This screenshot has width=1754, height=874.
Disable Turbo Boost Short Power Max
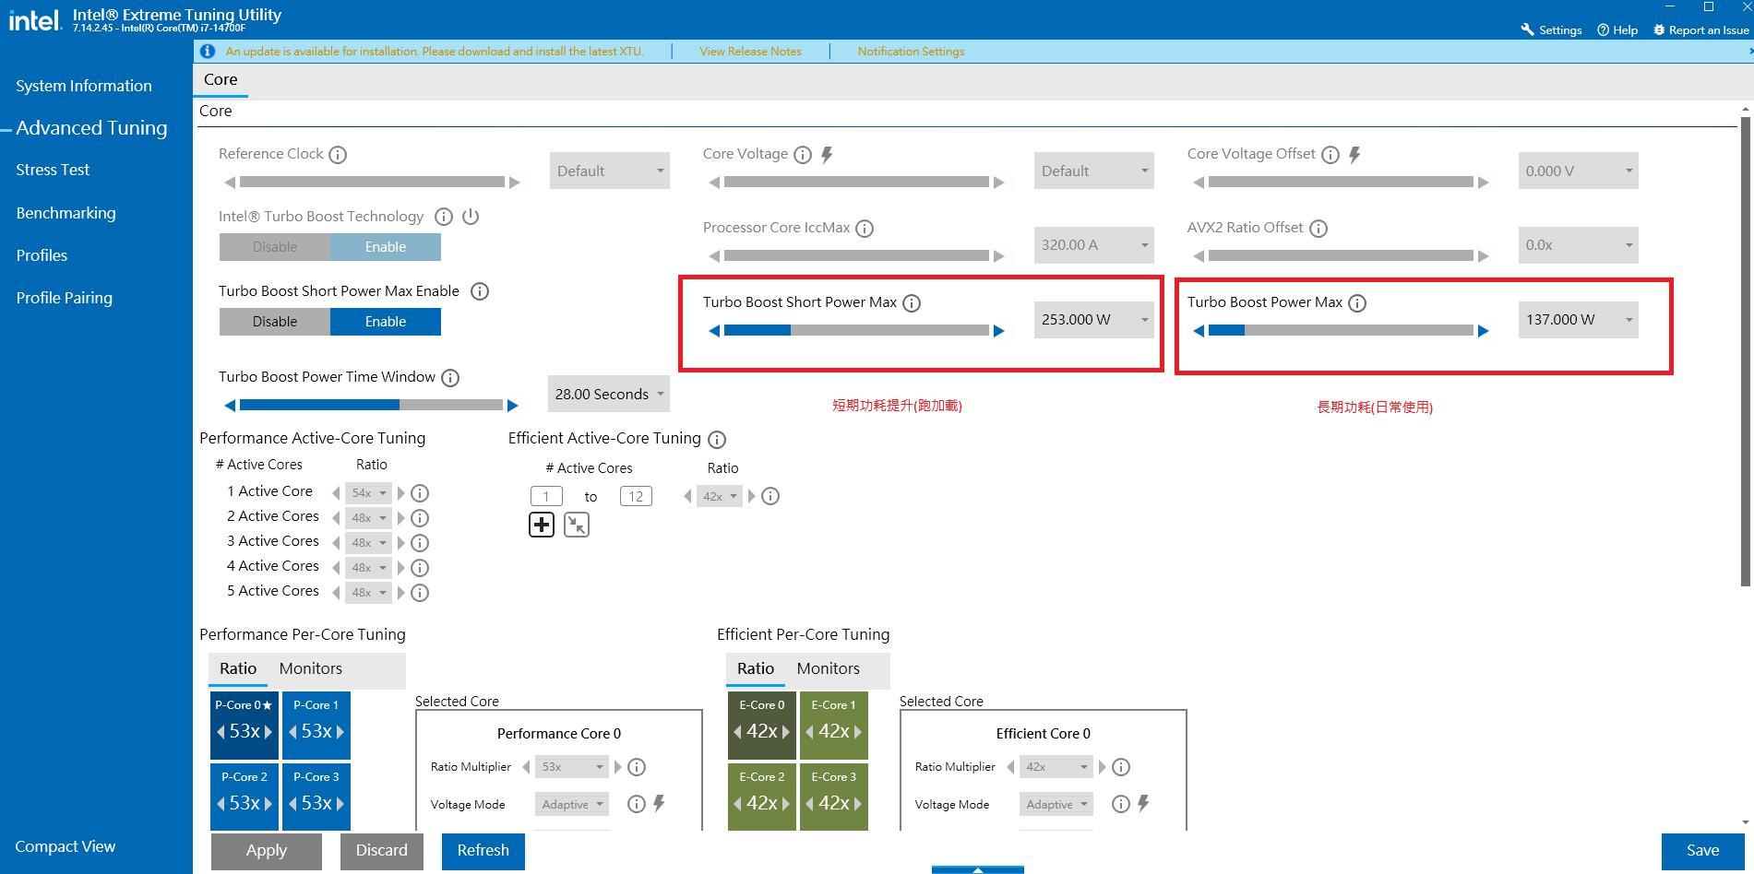click(x=275, y=322)
